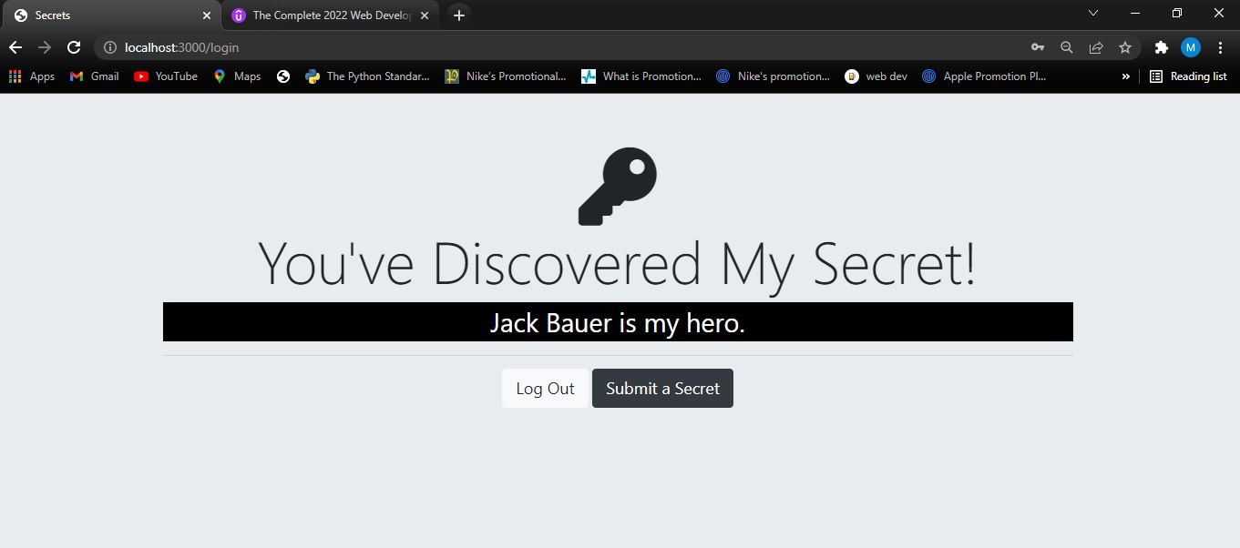Click the site info icon in address bar
1240x548 pixels.
[109, 47]
